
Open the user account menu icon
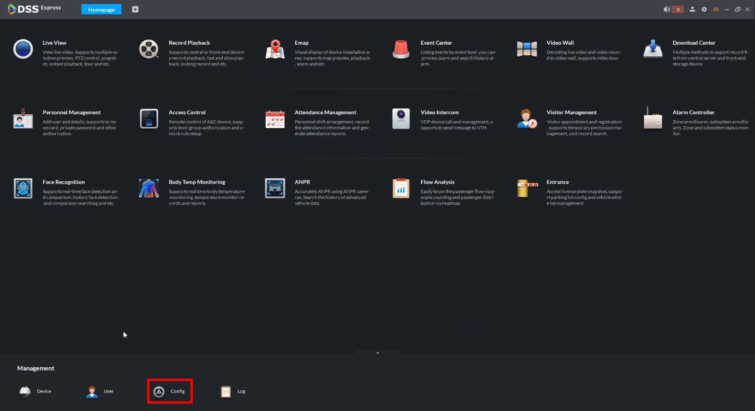(x=692, y=9)
